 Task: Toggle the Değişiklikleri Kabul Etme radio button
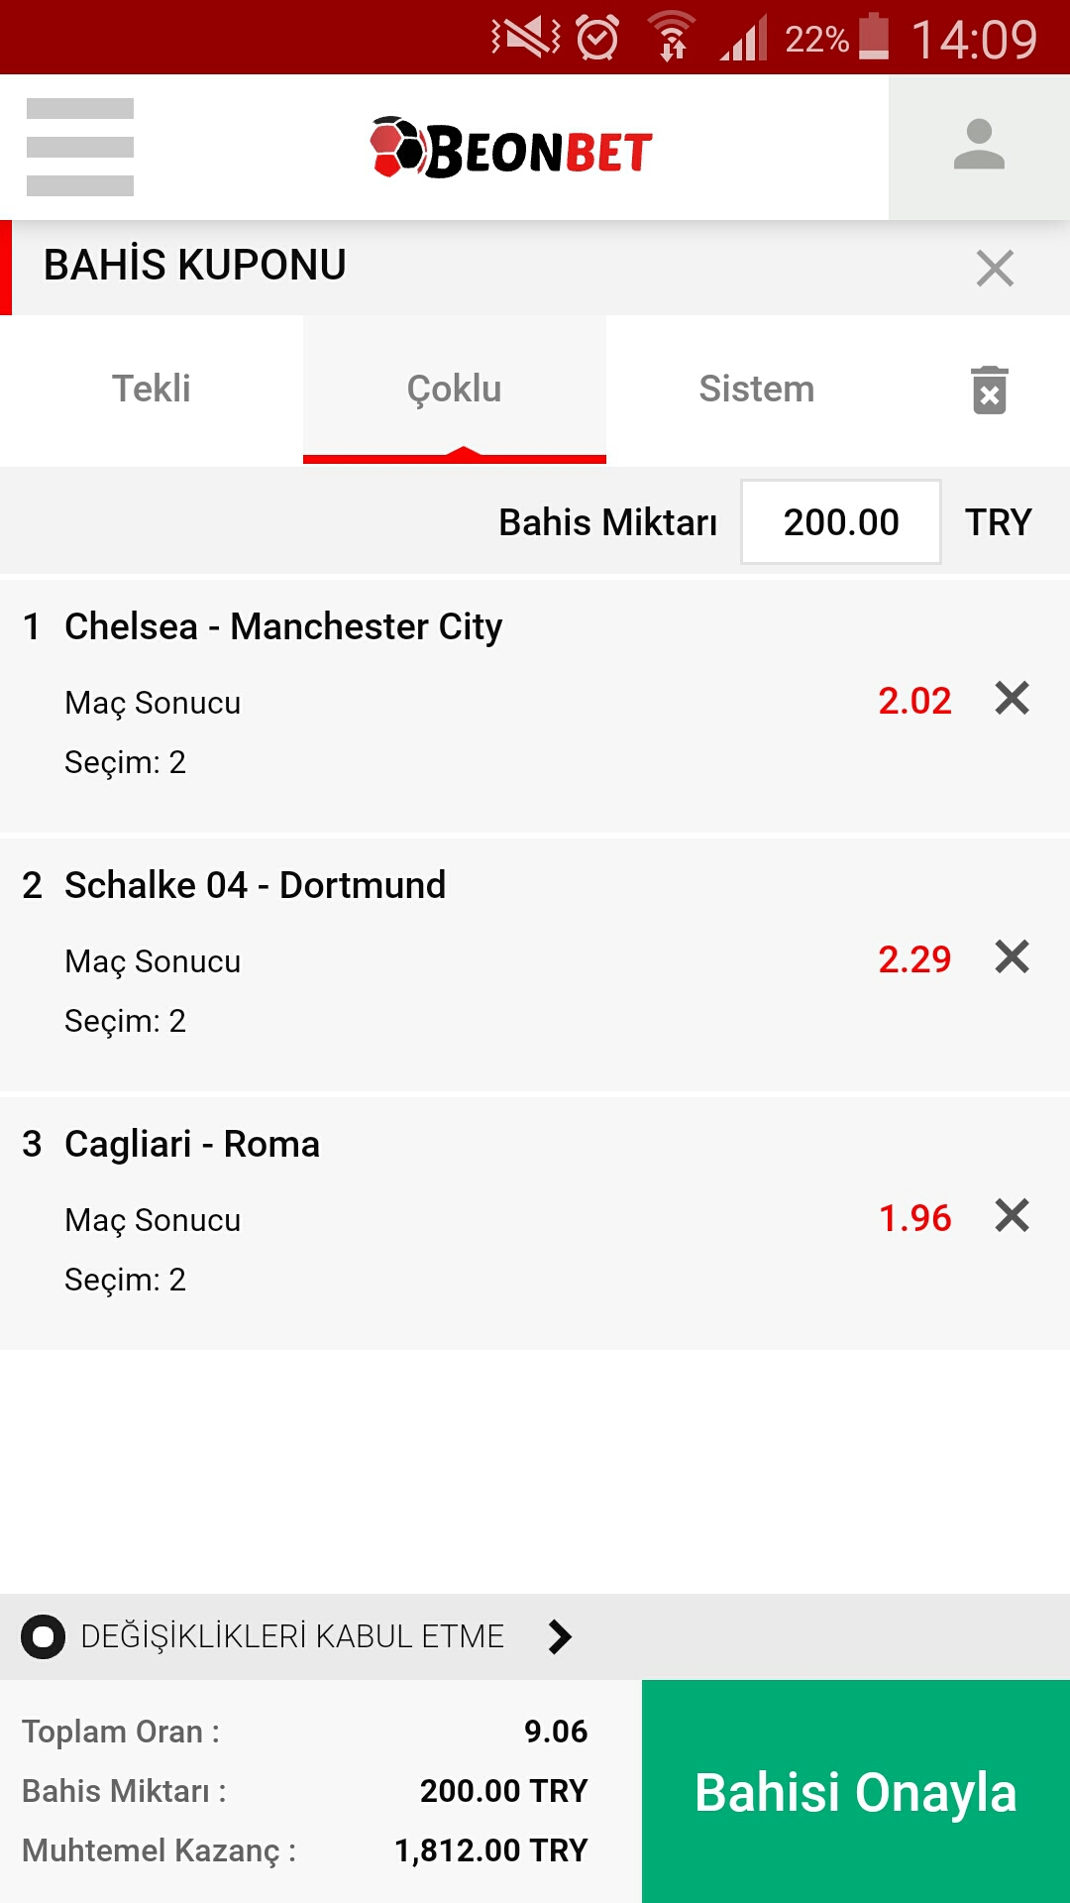click(43, 1636)
